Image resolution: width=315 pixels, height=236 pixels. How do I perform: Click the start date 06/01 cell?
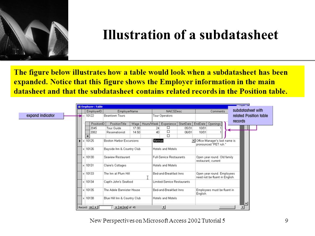point(185,132)
